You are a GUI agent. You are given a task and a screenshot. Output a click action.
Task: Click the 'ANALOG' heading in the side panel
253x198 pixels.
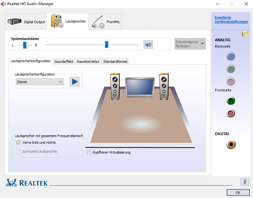coord(223,40)
